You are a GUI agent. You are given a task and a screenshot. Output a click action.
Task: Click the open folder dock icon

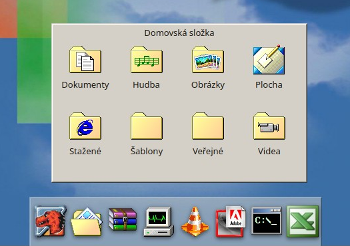click(x=87, y=221)
